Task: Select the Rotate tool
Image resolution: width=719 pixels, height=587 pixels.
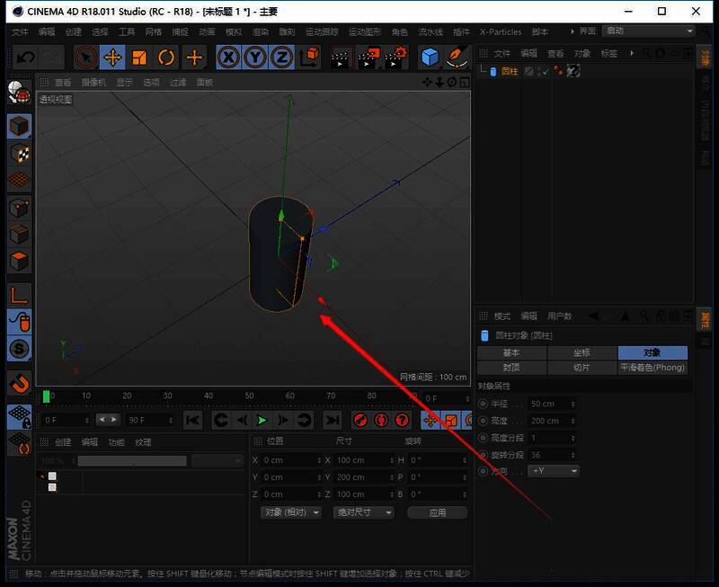Action: [167, 58]
